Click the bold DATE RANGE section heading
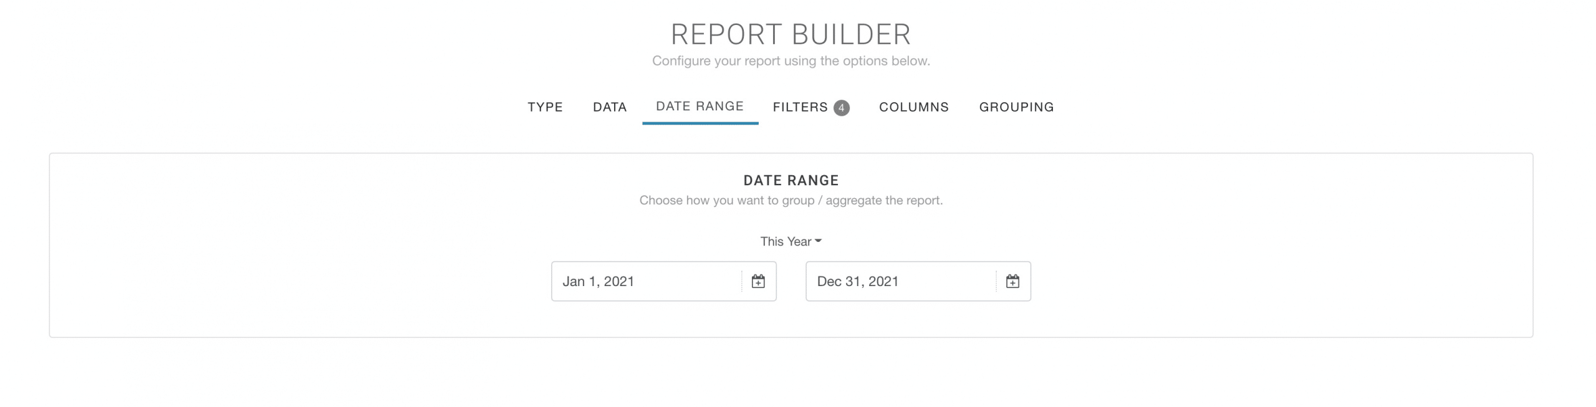Image resolution: width=1596 pixels, height=407 pixels. (791, 181)
